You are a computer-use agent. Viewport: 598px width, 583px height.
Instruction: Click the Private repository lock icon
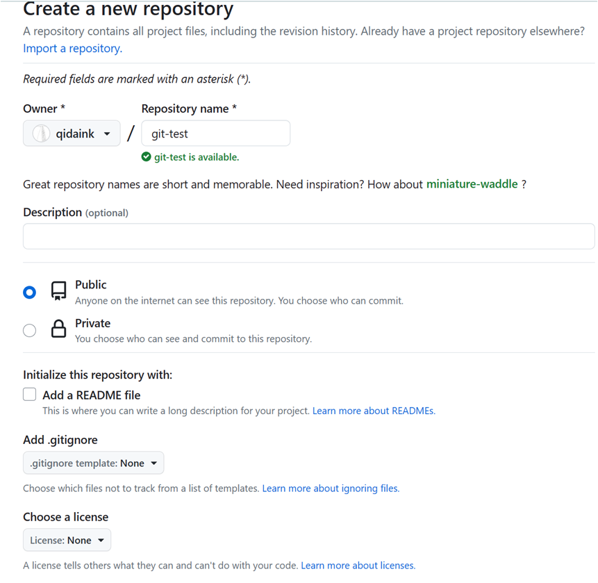pyautogui.click(x=59, y=329)
